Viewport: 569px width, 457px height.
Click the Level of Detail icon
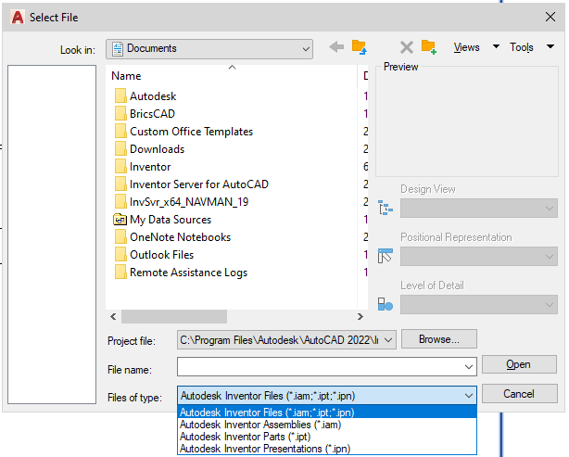click(x=385, y=304)
